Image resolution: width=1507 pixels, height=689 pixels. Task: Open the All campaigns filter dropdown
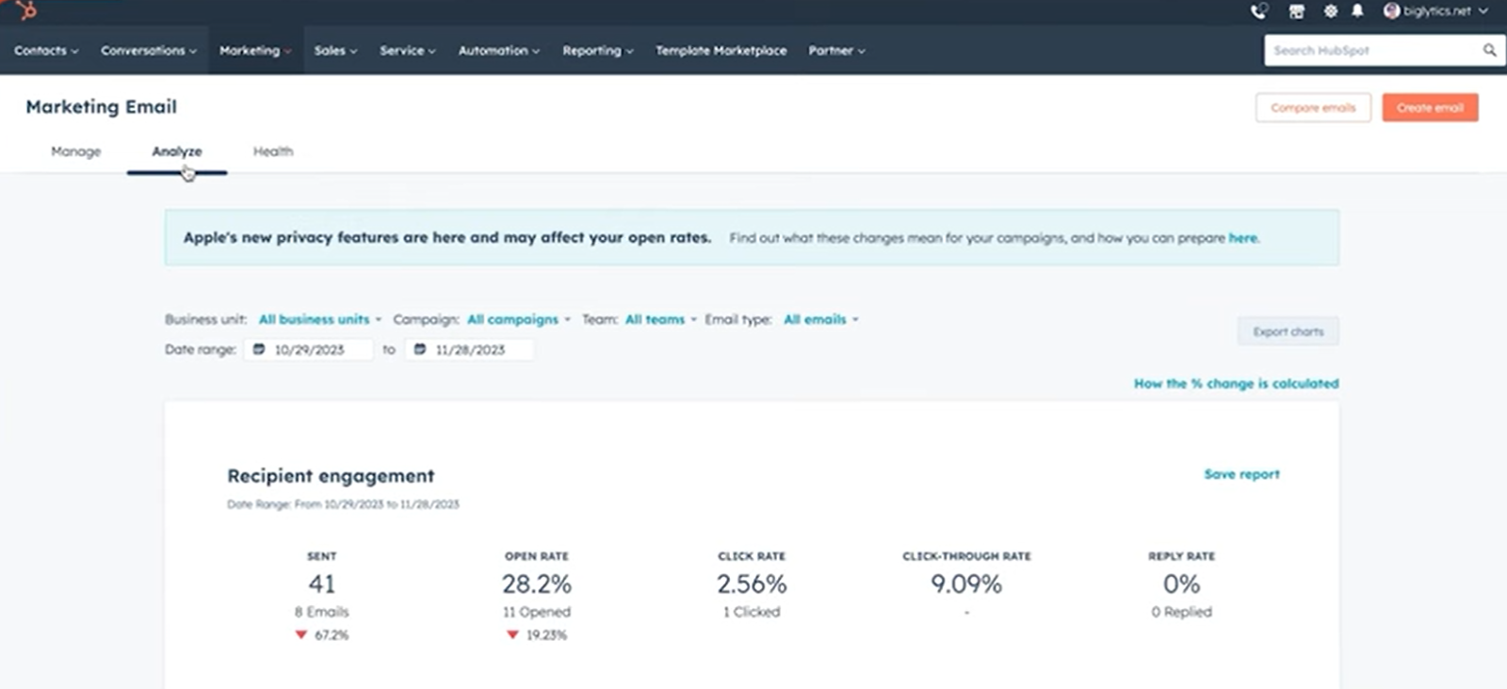point(518,319)
